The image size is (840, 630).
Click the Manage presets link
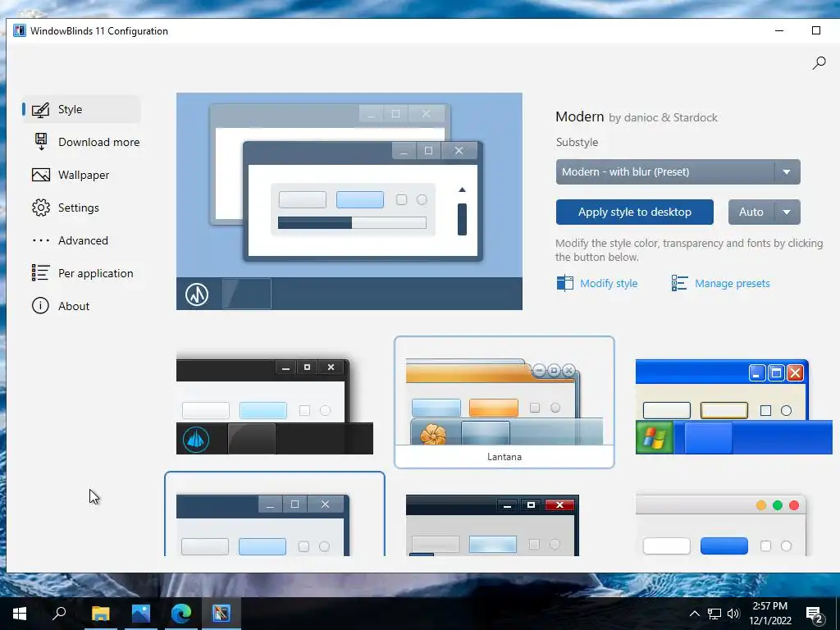(x=732, y=283)
